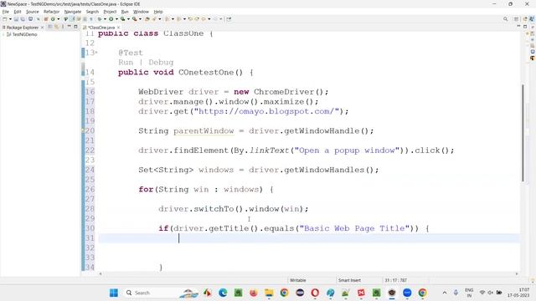Screen dimensions: 536x301
Task: Open Opera browser from the taskbar
Action: (315, 293)
